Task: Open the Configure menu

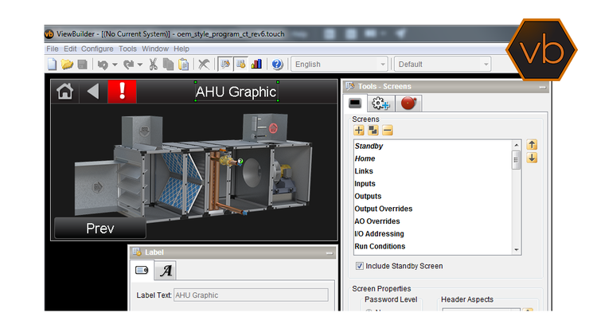Action: (x=97, y=49)
